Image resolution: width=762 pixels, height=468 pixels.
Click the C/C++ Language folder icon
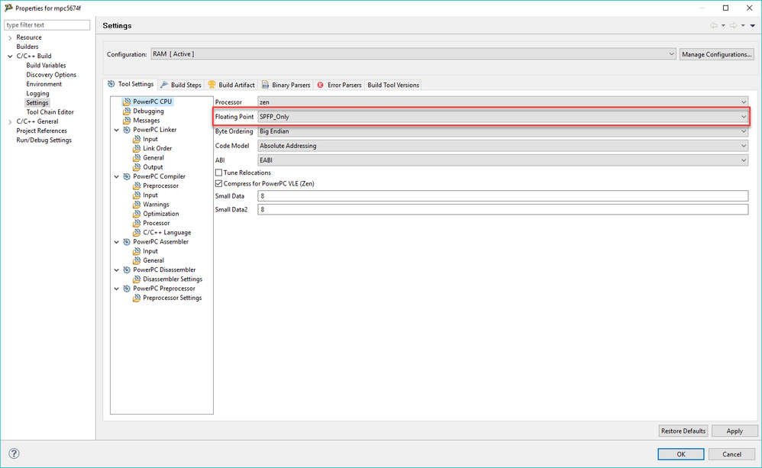(x=137, y=233)
